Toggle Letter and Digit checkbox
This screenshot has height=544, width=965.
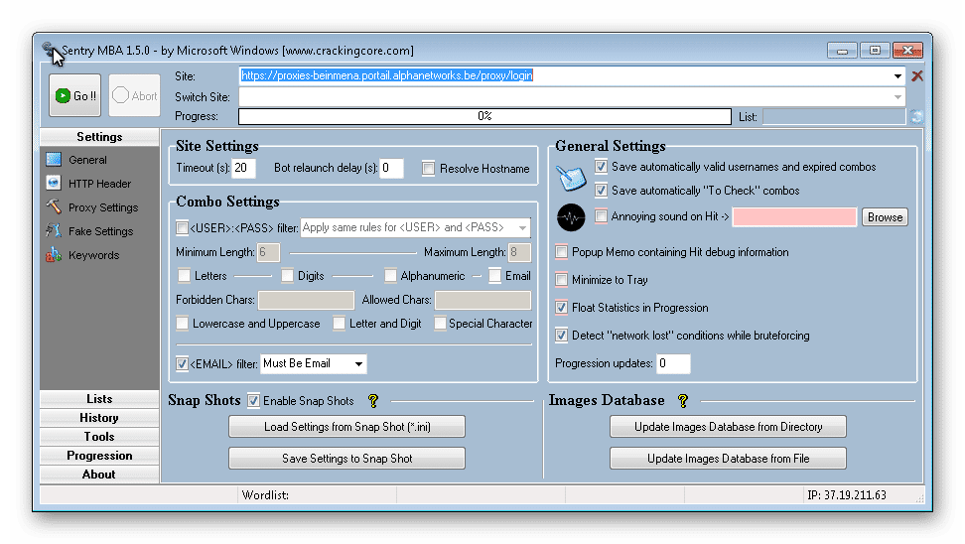340,323
